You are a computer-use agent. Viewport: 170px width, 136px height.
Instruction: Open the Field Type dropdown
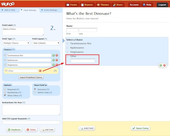pos(16,43)
